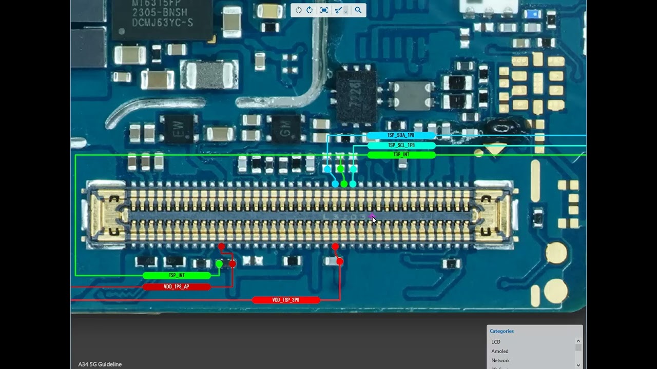Click the red VDD_TSP_3P0 label
657x369 pixels.
tap(286, 300)
